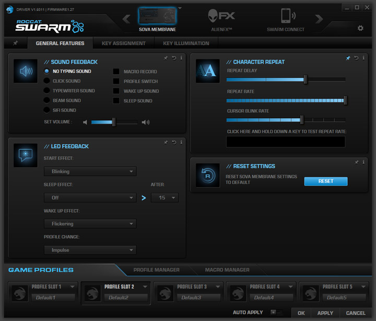This screenshot has height=321, width=376.
Task: Click the OK button
Action: point(301,313)
